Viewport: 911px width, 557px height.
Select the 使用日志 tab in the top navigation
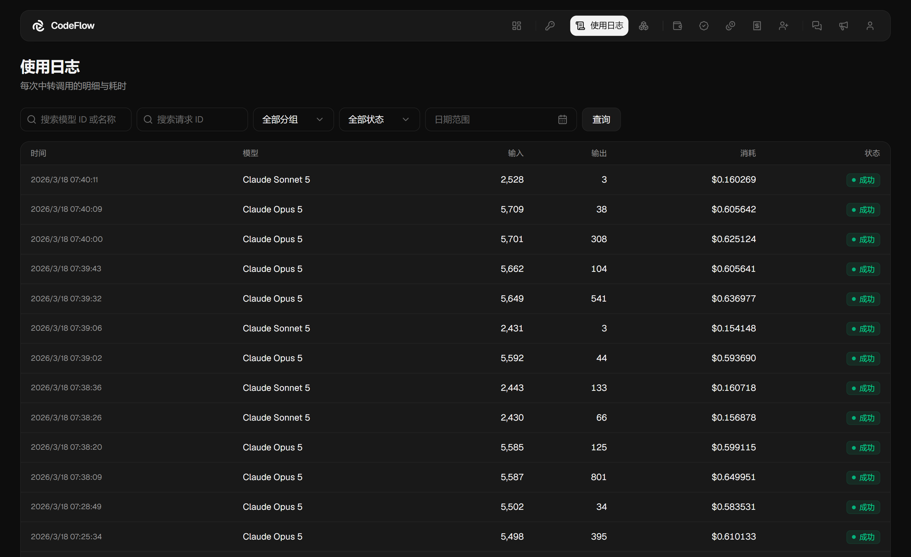[x=599, y=26]
